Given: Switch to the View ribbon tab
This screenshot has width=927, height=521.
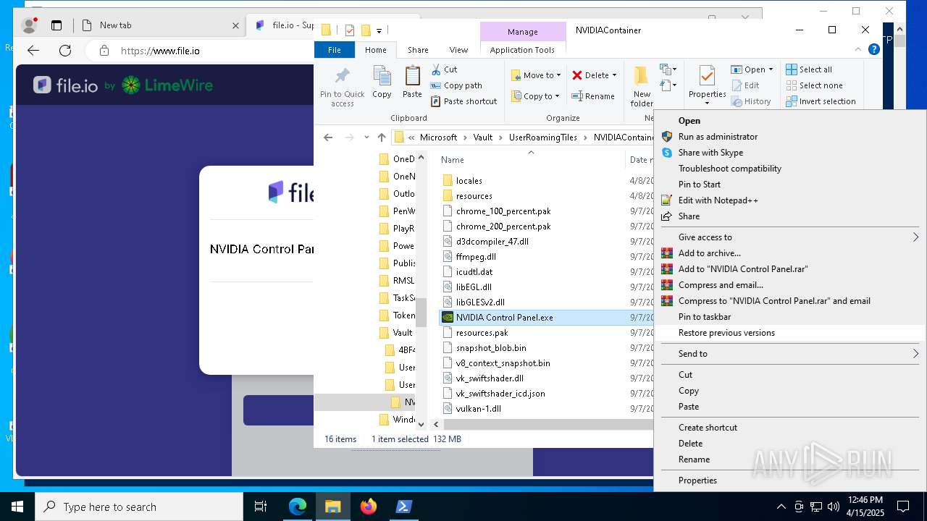Looking at the screenshot, I should click(458, 50).
